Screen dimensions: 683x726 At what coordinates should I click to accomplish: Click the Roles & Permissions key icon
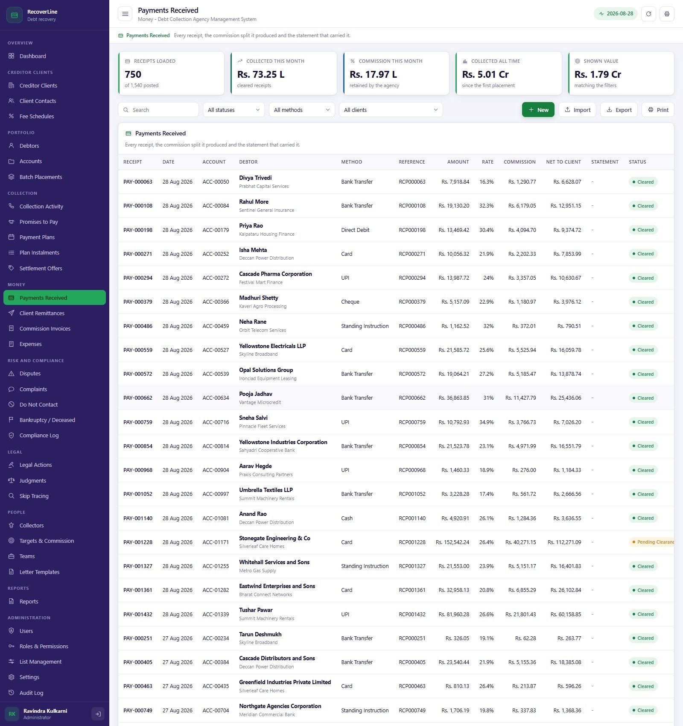coord(12,646)
